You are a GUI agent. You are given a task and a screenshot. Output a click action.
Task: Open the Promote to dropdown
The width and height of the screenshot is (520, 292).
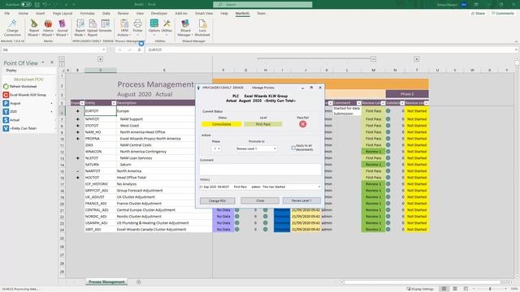tap(275, 148)
